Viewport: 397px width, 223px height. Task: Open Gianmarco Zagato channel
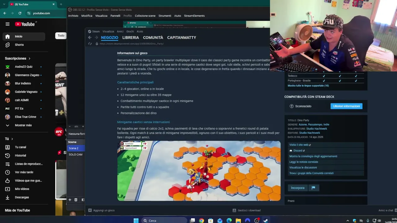24,75
